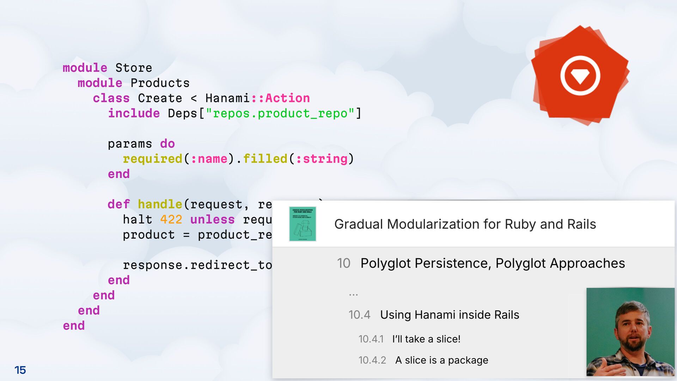
Task: Click "module Store" code line
Action: pos(107,68)
